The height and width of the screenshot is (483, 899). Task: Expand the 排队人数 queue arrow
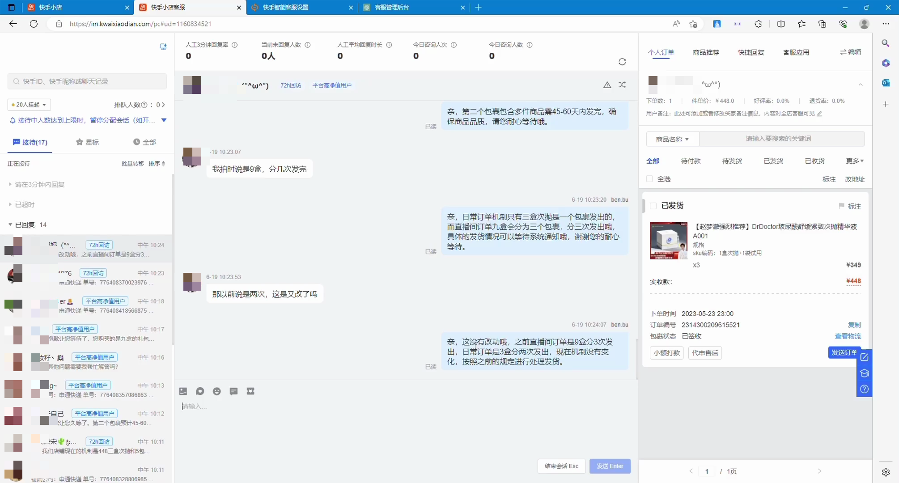click(x=163, y=105)
